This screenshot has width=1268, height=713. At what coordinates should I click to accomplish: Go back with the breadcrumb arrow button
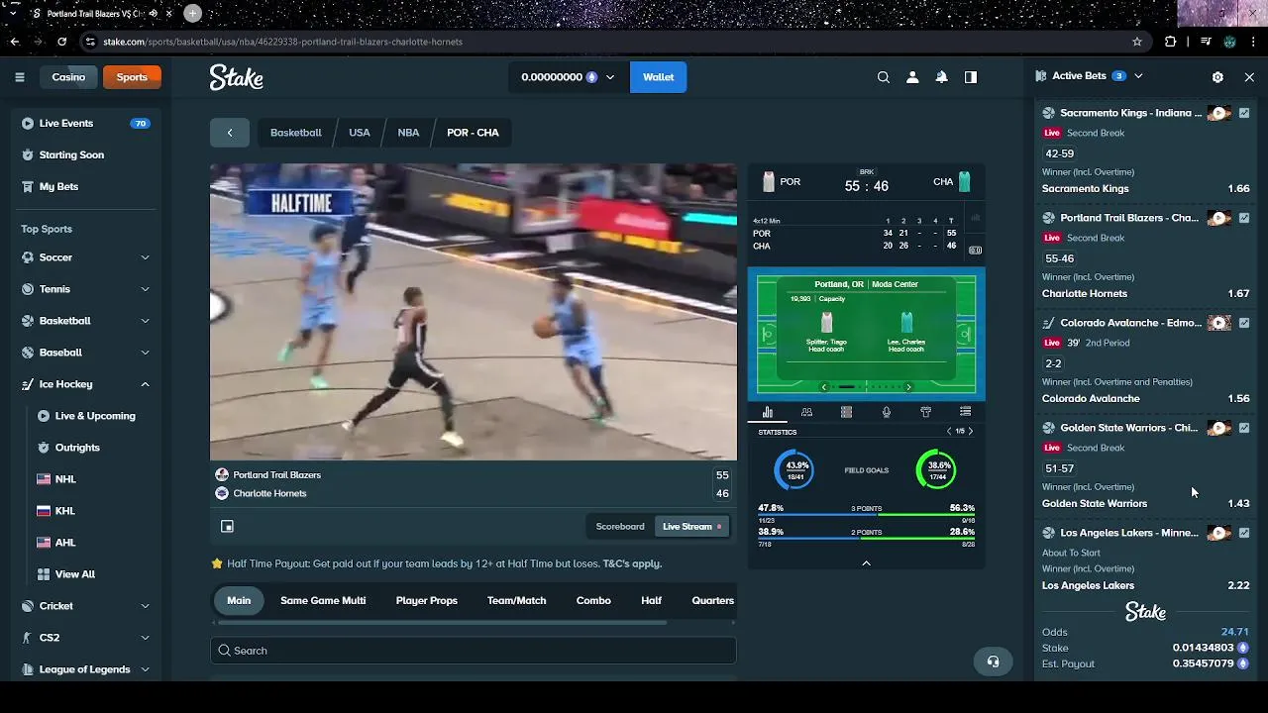click(230, 133)
